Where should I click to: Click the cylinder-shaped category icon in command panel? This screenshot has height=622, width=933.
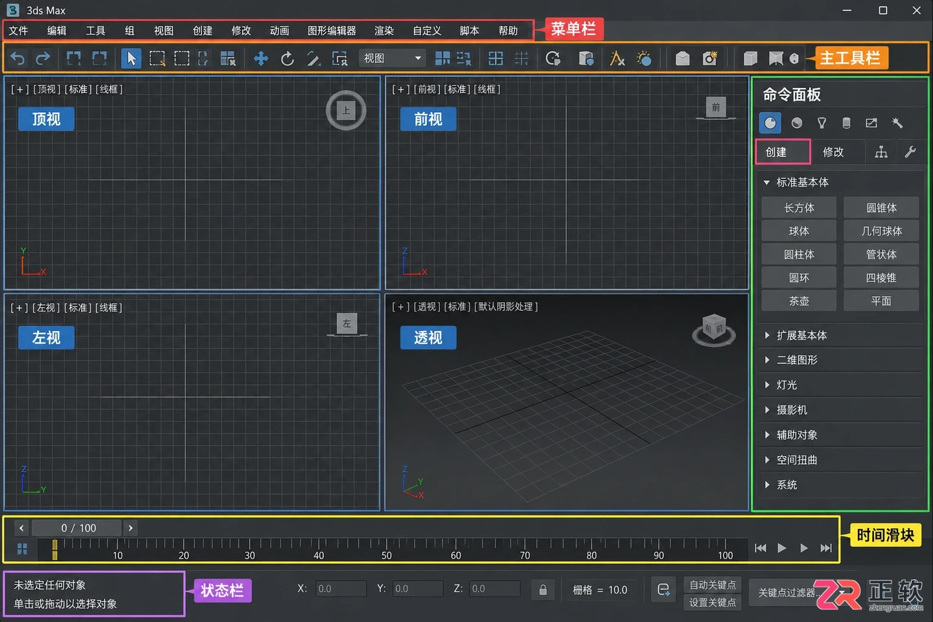(x=846, y=123)
